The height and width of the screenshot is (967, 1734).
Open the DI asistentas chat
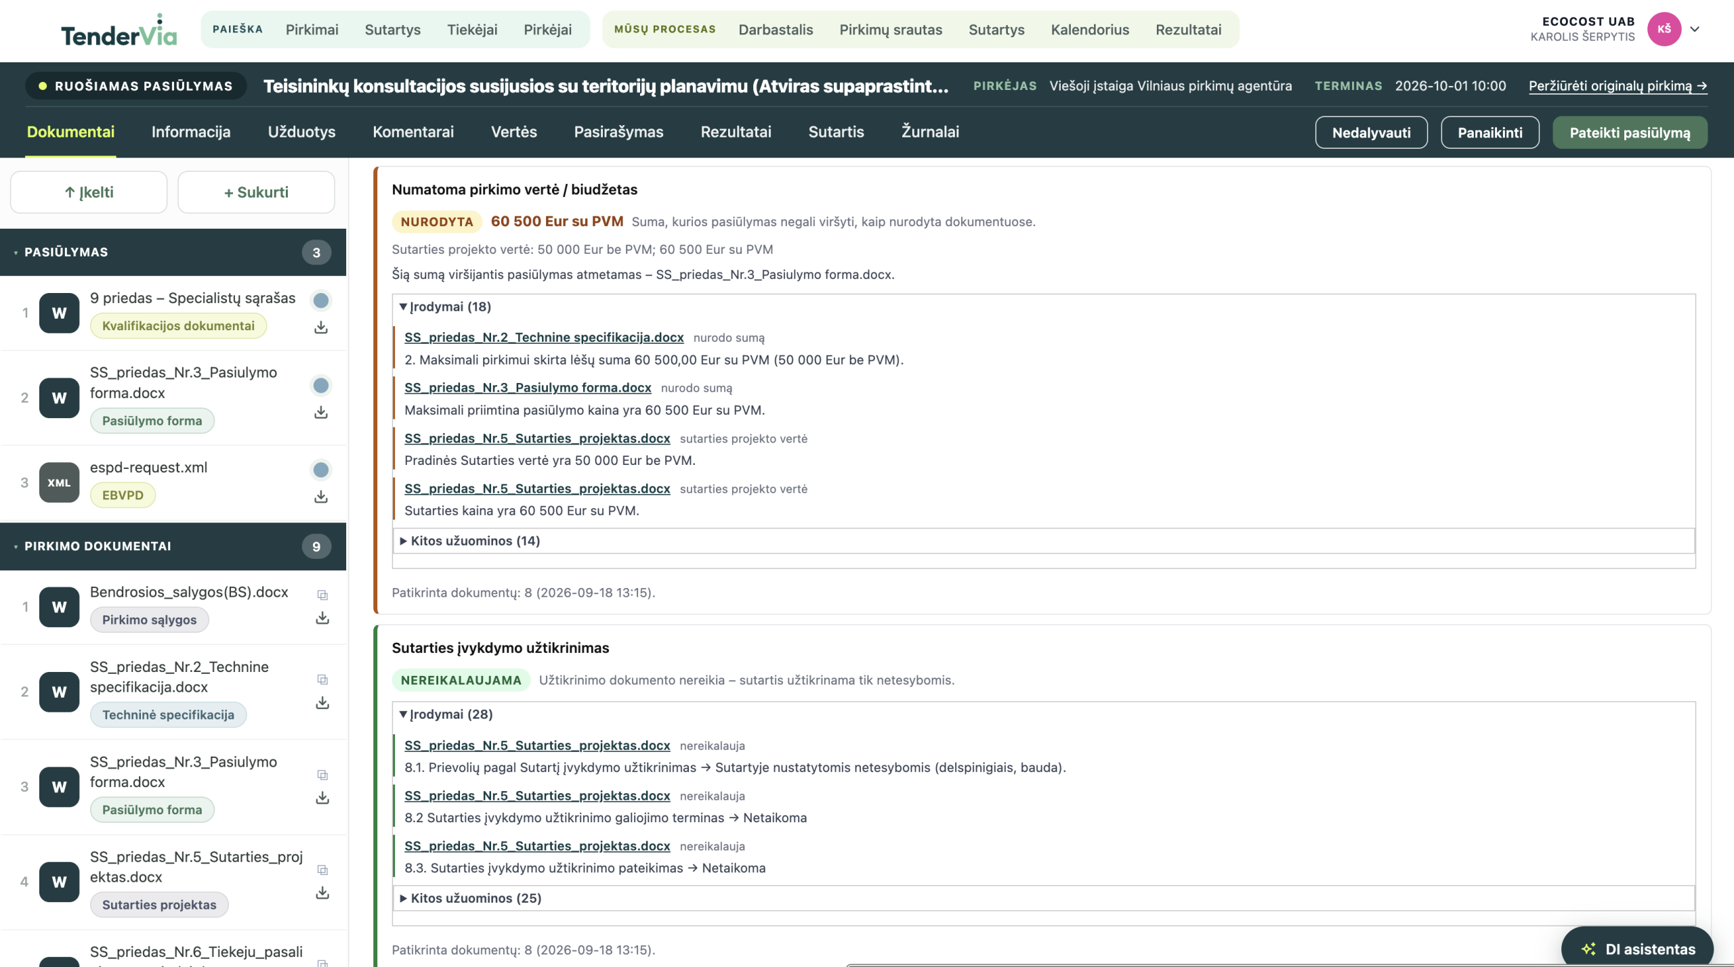pos(1637,949)
